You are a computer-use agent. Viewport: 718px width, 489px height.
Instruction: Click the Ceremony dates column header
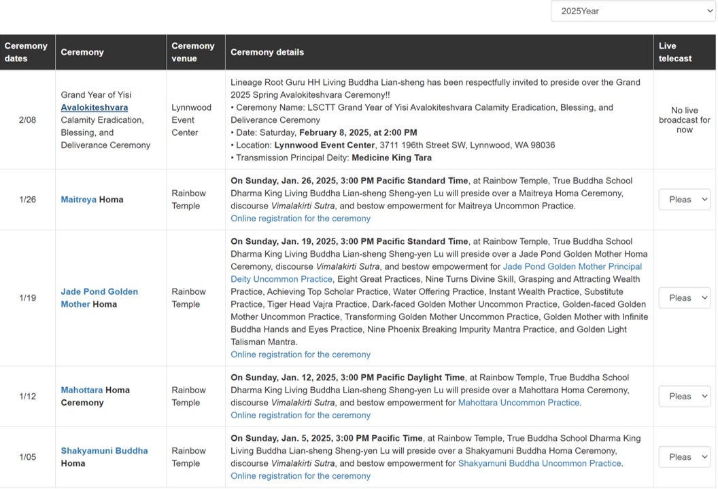tap(27, 52)
